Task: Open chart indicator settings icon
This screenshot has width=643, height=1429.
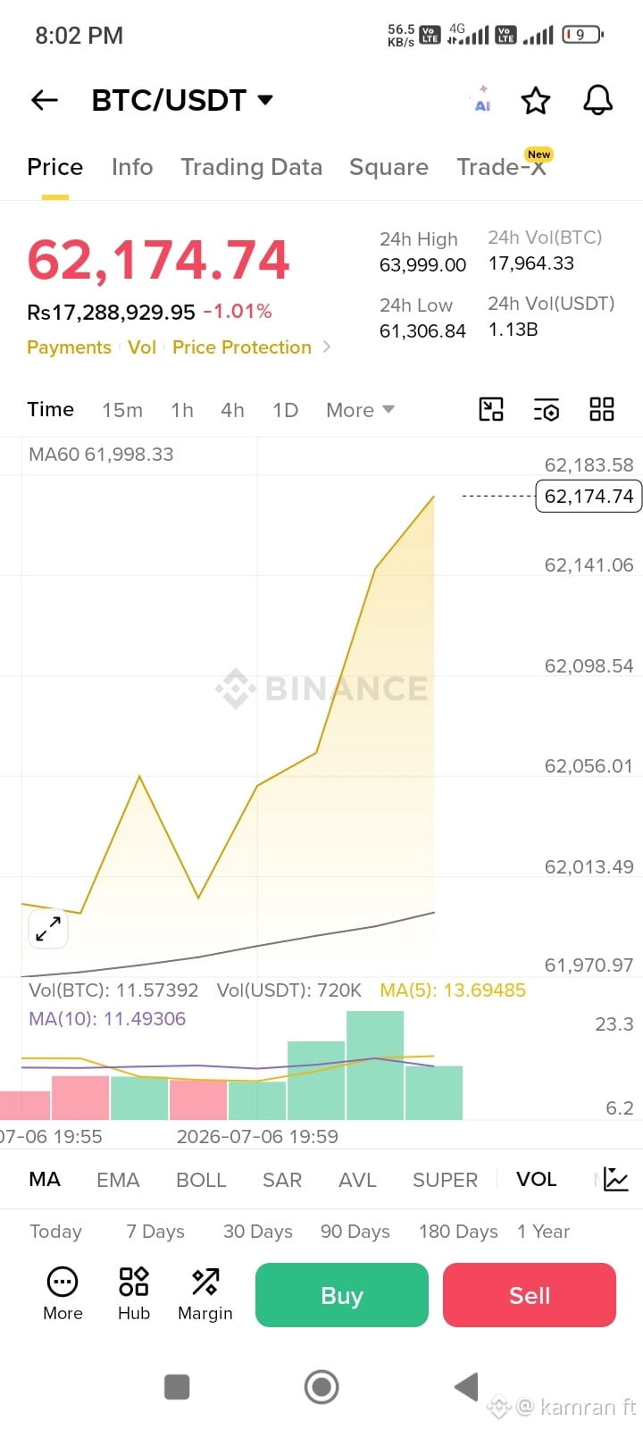Action: [x=547, y=409]
